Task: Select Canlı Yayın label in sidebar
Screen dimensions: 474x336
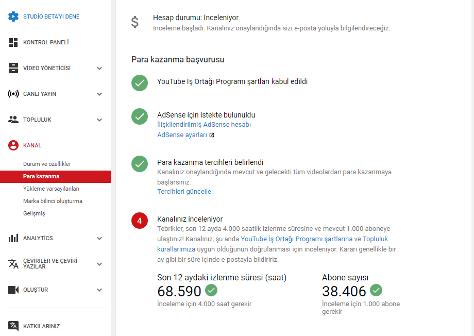Action: [40, 94]
